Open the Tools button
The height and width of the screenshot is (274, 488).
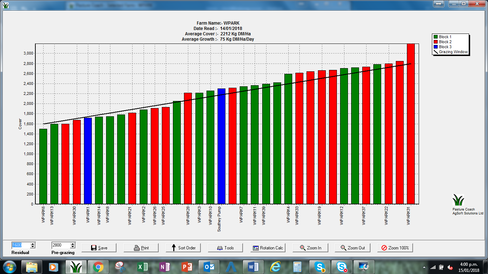tap(225, 248)
